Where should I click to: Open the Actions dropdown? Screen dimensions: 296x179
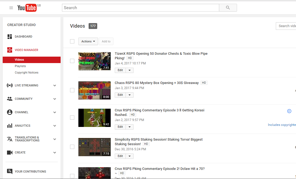[x=88, y=41]
